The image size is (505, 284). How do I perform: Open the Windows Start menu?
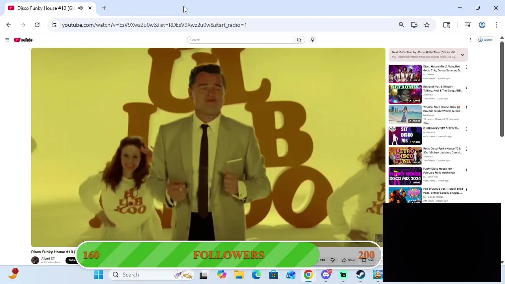(99, 275)
